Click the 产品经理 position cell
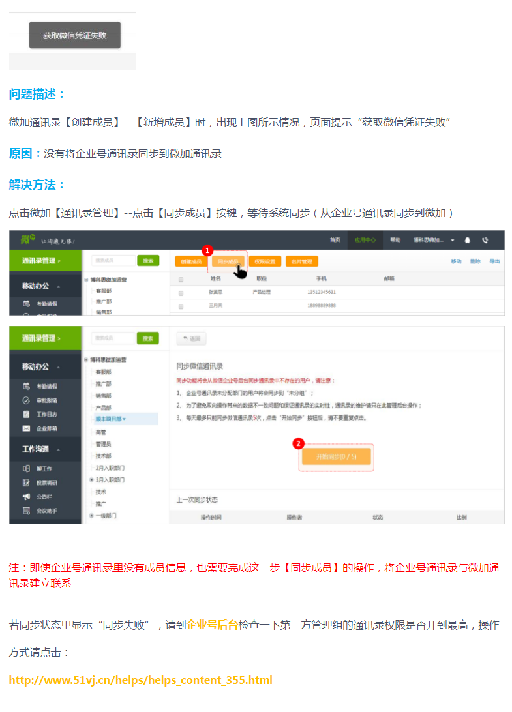512x712 pixels. click(x=262, y=292)
